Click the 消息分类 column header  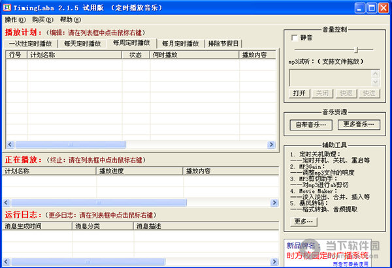click(x=103, y=226)
